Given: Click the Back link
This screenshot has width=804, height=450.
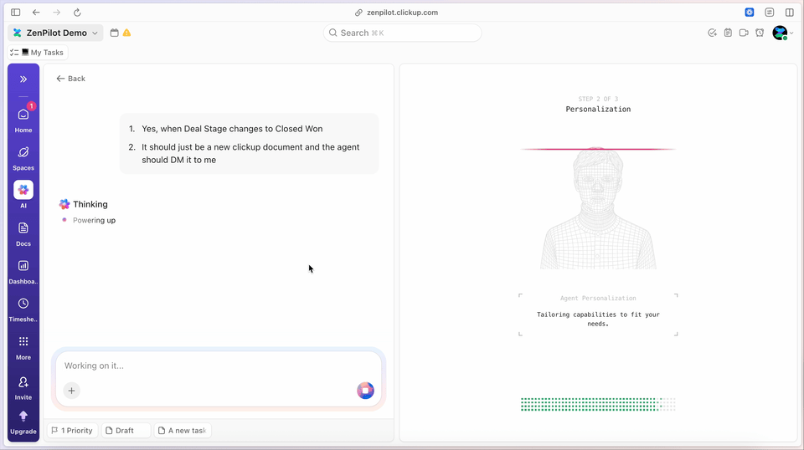Looking at the screenshot, I should point(70,79).
